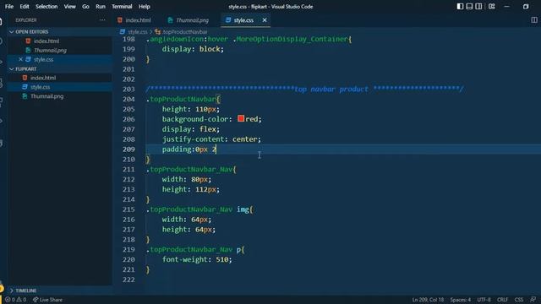
Task: Change CSS language mode
Action: 518,300
